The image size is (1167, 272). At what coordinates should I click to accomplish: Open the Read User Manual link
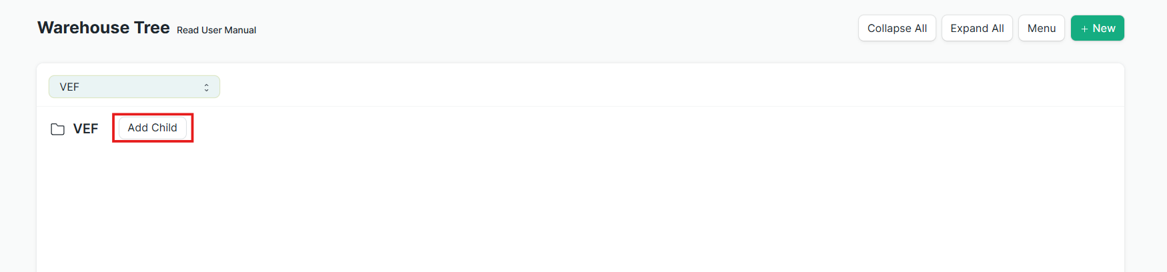point(216,30)
